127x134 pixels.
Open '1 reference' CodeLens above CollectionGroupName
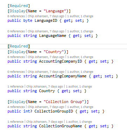point(15,122)
